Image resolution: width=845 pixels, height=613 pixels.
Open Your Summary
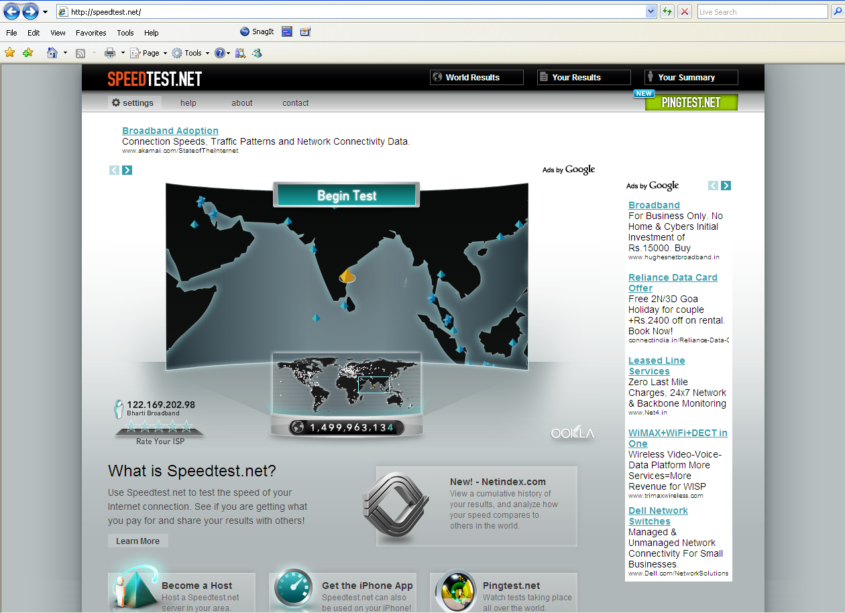(691, 78)
